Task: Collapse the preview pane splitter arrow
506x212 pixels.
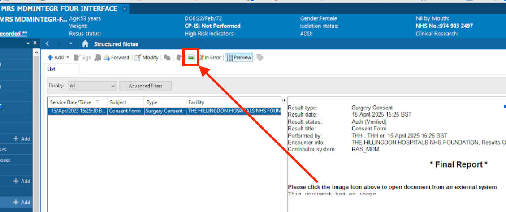Action: point(284,100)
